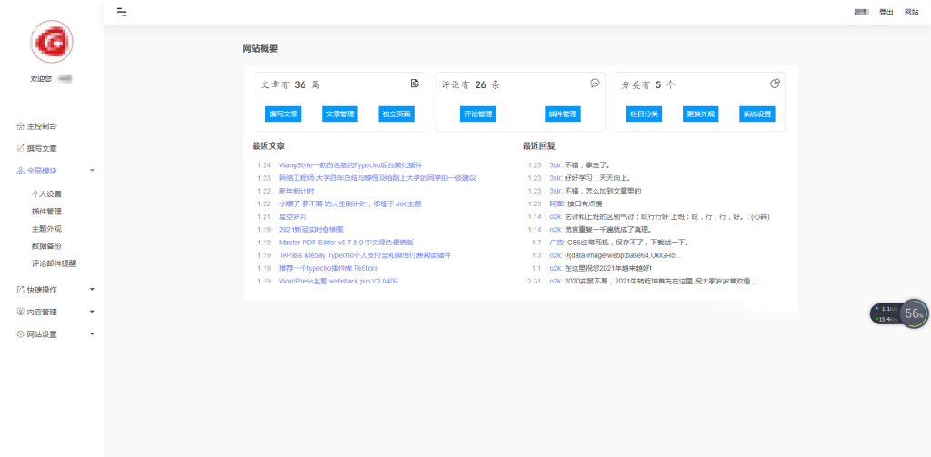Open the WordPress webstack pro article
The width and height of the screenshot is (931, 457).
click(x=338, y=282)
